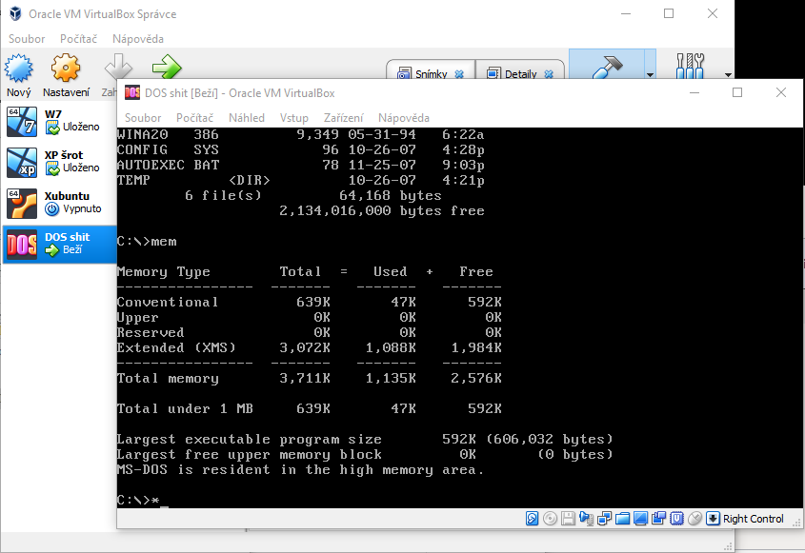The image size is (805, 553).
Task: Click the '2,134,016,000 bytes free' text
Action: [381, 211]
